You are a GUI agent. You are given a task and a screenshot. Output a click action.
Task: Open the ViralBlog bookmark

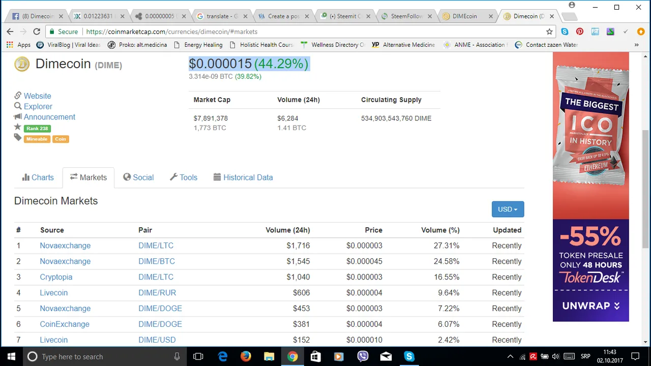pyautogui.click(x=69, y=45)
